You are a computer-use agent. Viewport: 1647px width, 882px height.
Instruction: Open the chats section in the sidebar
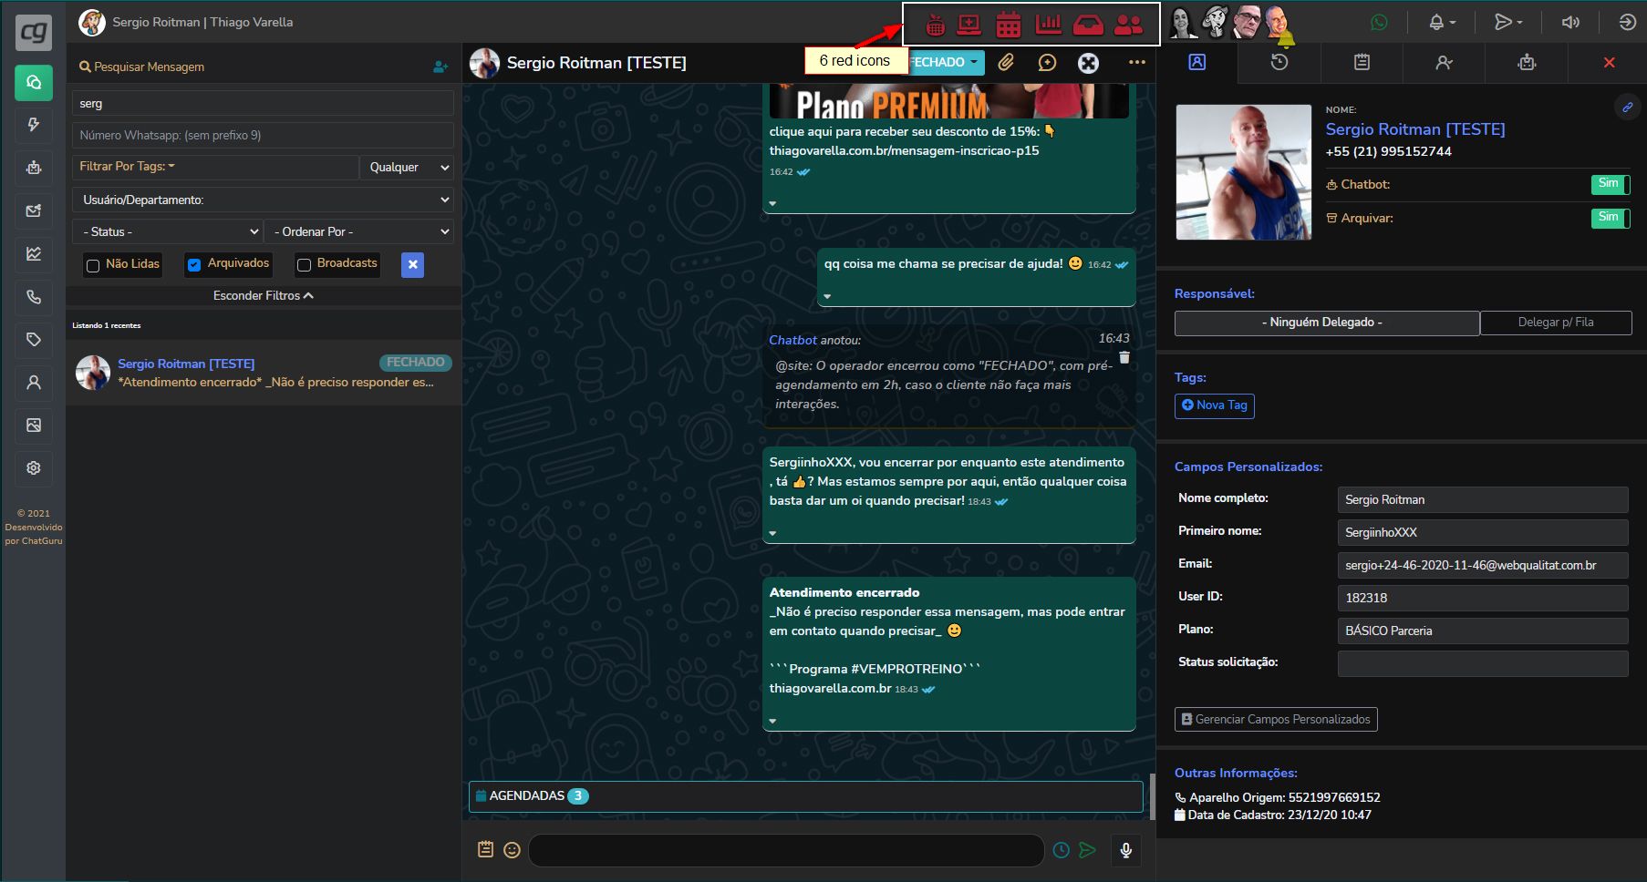coord(34,83)
